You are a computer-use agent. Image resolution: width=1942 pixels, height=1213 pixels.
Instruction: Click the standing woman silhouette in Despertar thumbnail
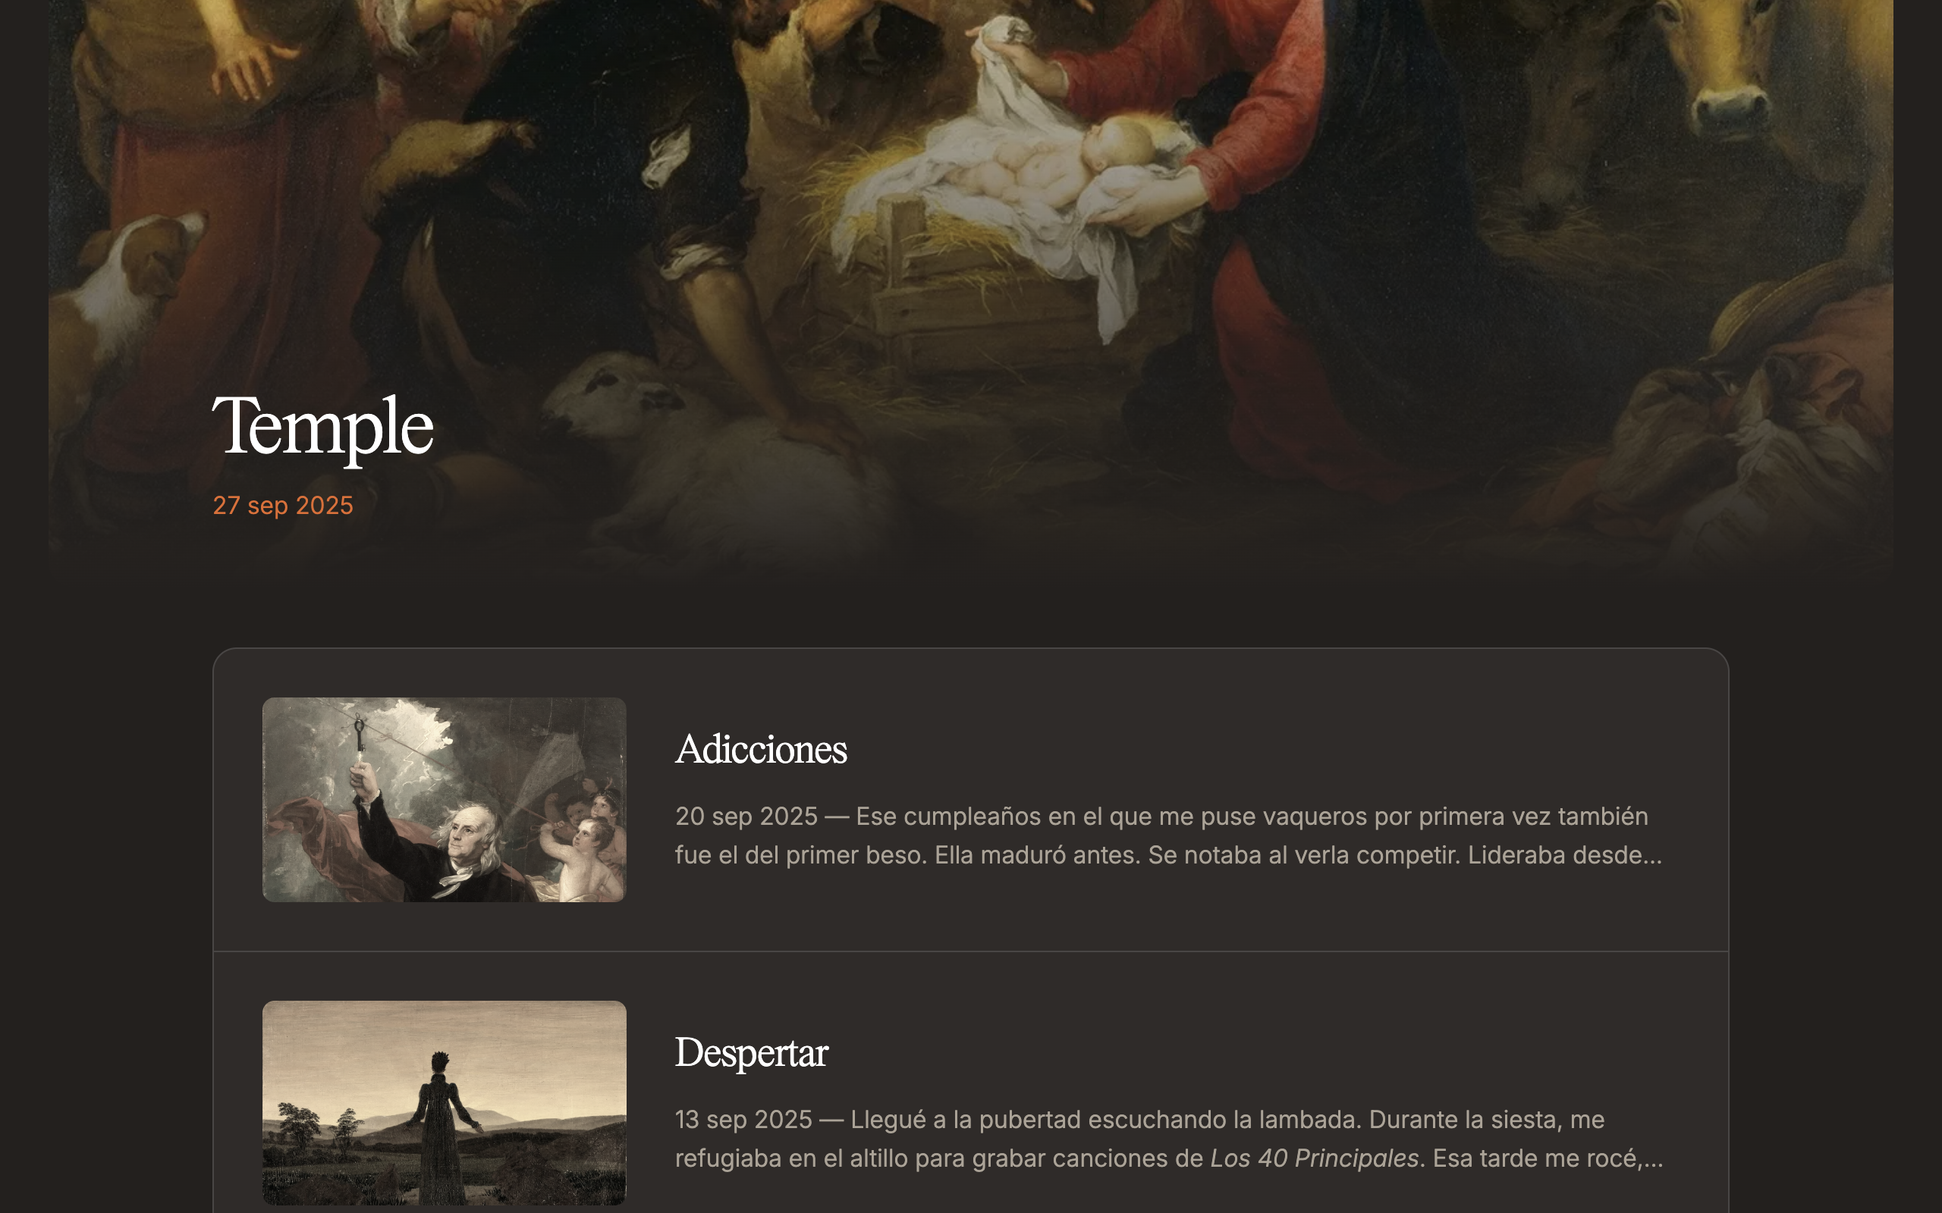[x=438, y=1123]
